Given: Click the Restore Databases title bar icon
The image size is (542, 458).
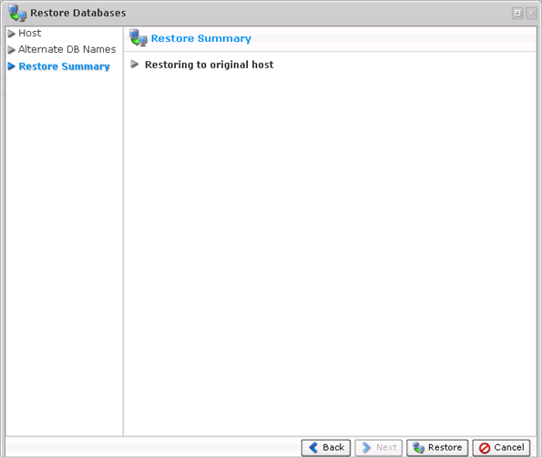Looking at the screenshot, I should coord(17,13).
